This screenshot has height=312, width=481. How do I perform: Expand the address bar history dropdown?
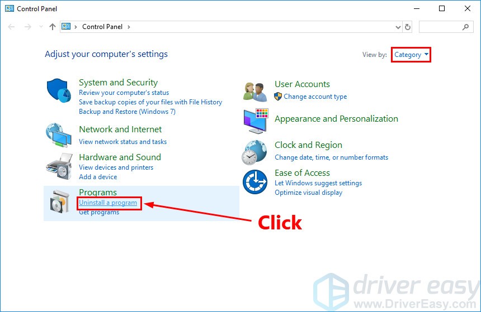(x=398, y=27)
